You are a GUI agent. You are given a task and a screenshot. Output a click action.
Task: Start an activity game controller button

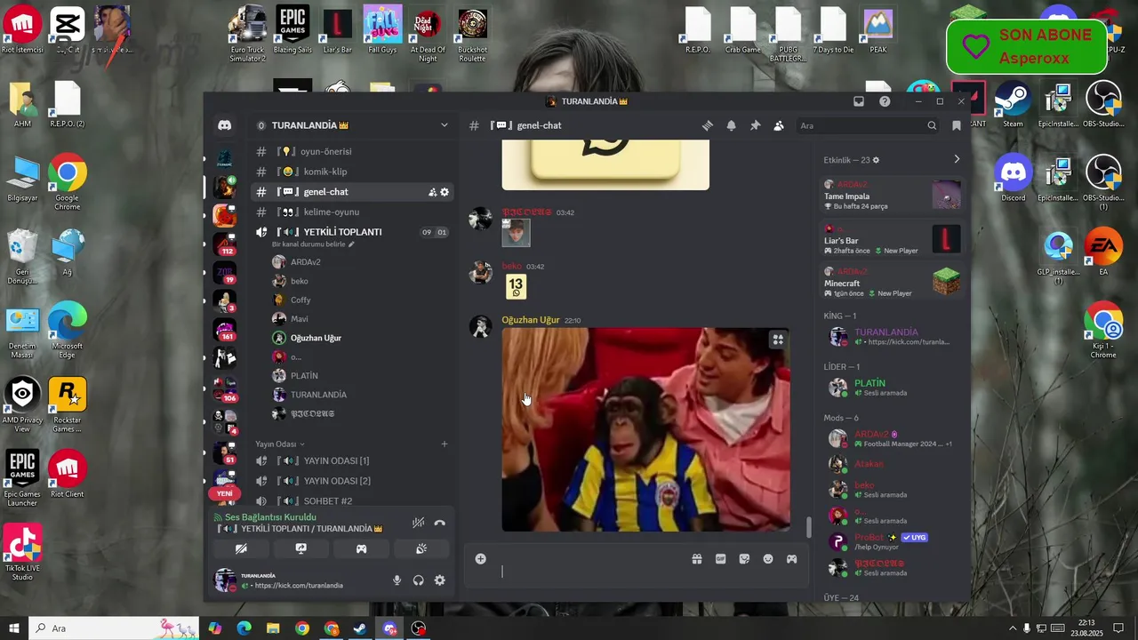361,548
